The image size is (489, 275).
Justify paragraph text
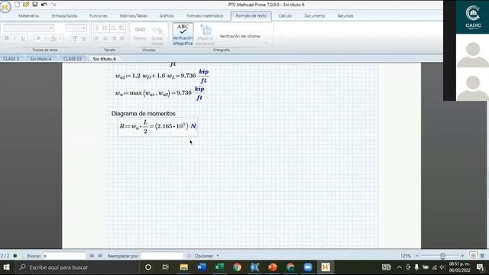coord(121,38)
